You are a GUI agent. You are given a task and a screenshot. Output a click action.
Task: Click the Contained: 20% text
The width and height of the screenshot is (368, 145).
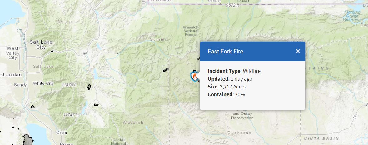(226, 94)
